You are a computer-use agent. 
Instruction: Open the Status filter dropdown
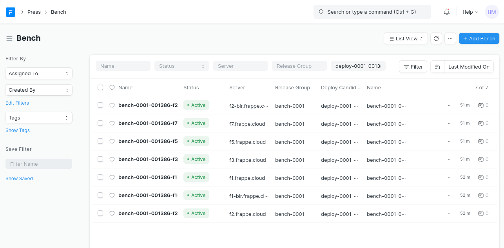181,66
